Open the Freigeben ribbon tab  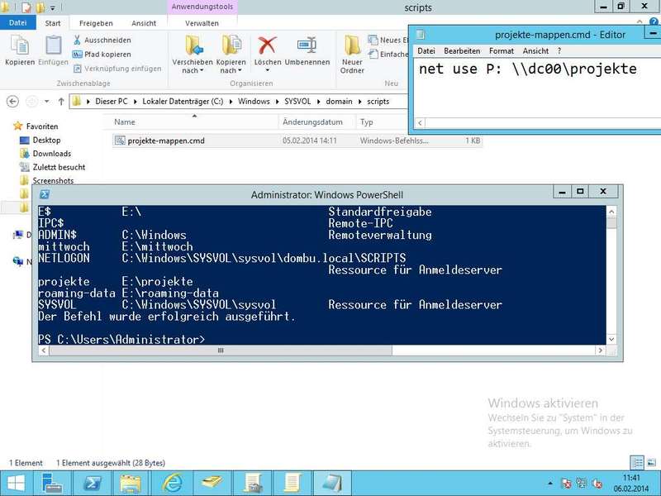[96, 23]
